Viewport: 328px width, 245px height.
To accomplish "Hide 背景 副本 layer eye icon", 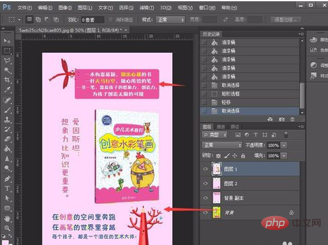I will pyautogui.click(x=205, y=198).
